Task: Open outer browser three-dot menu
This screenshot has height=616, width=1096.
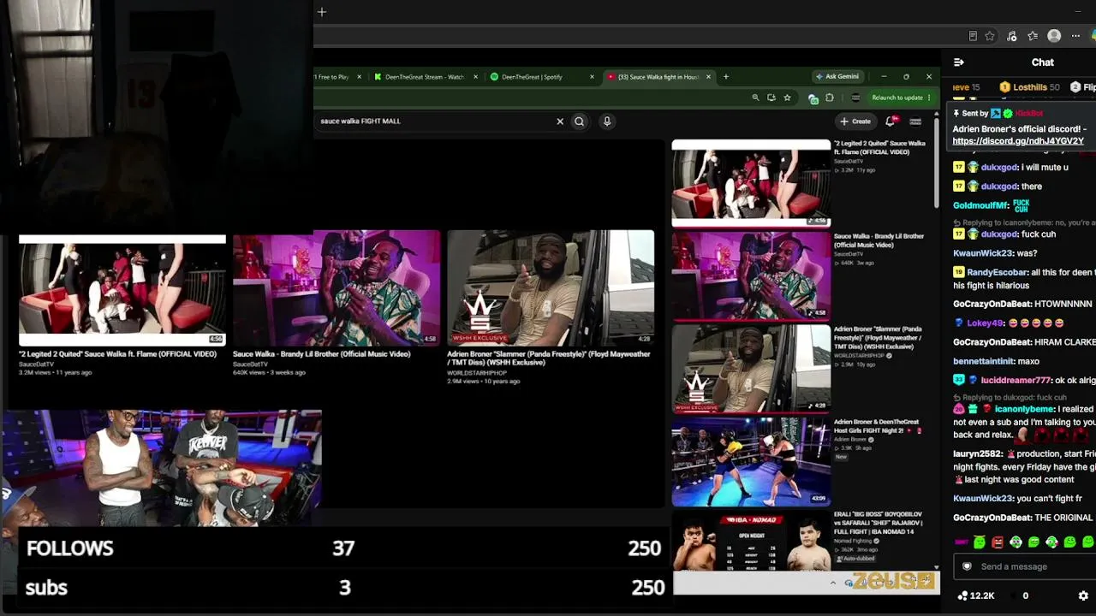Action: (1075, 36)
